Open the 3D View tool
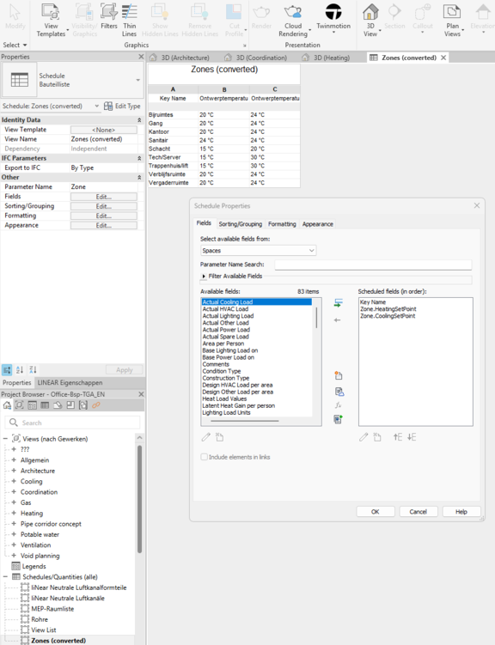495x645 pixels. [x=370, y=21]
